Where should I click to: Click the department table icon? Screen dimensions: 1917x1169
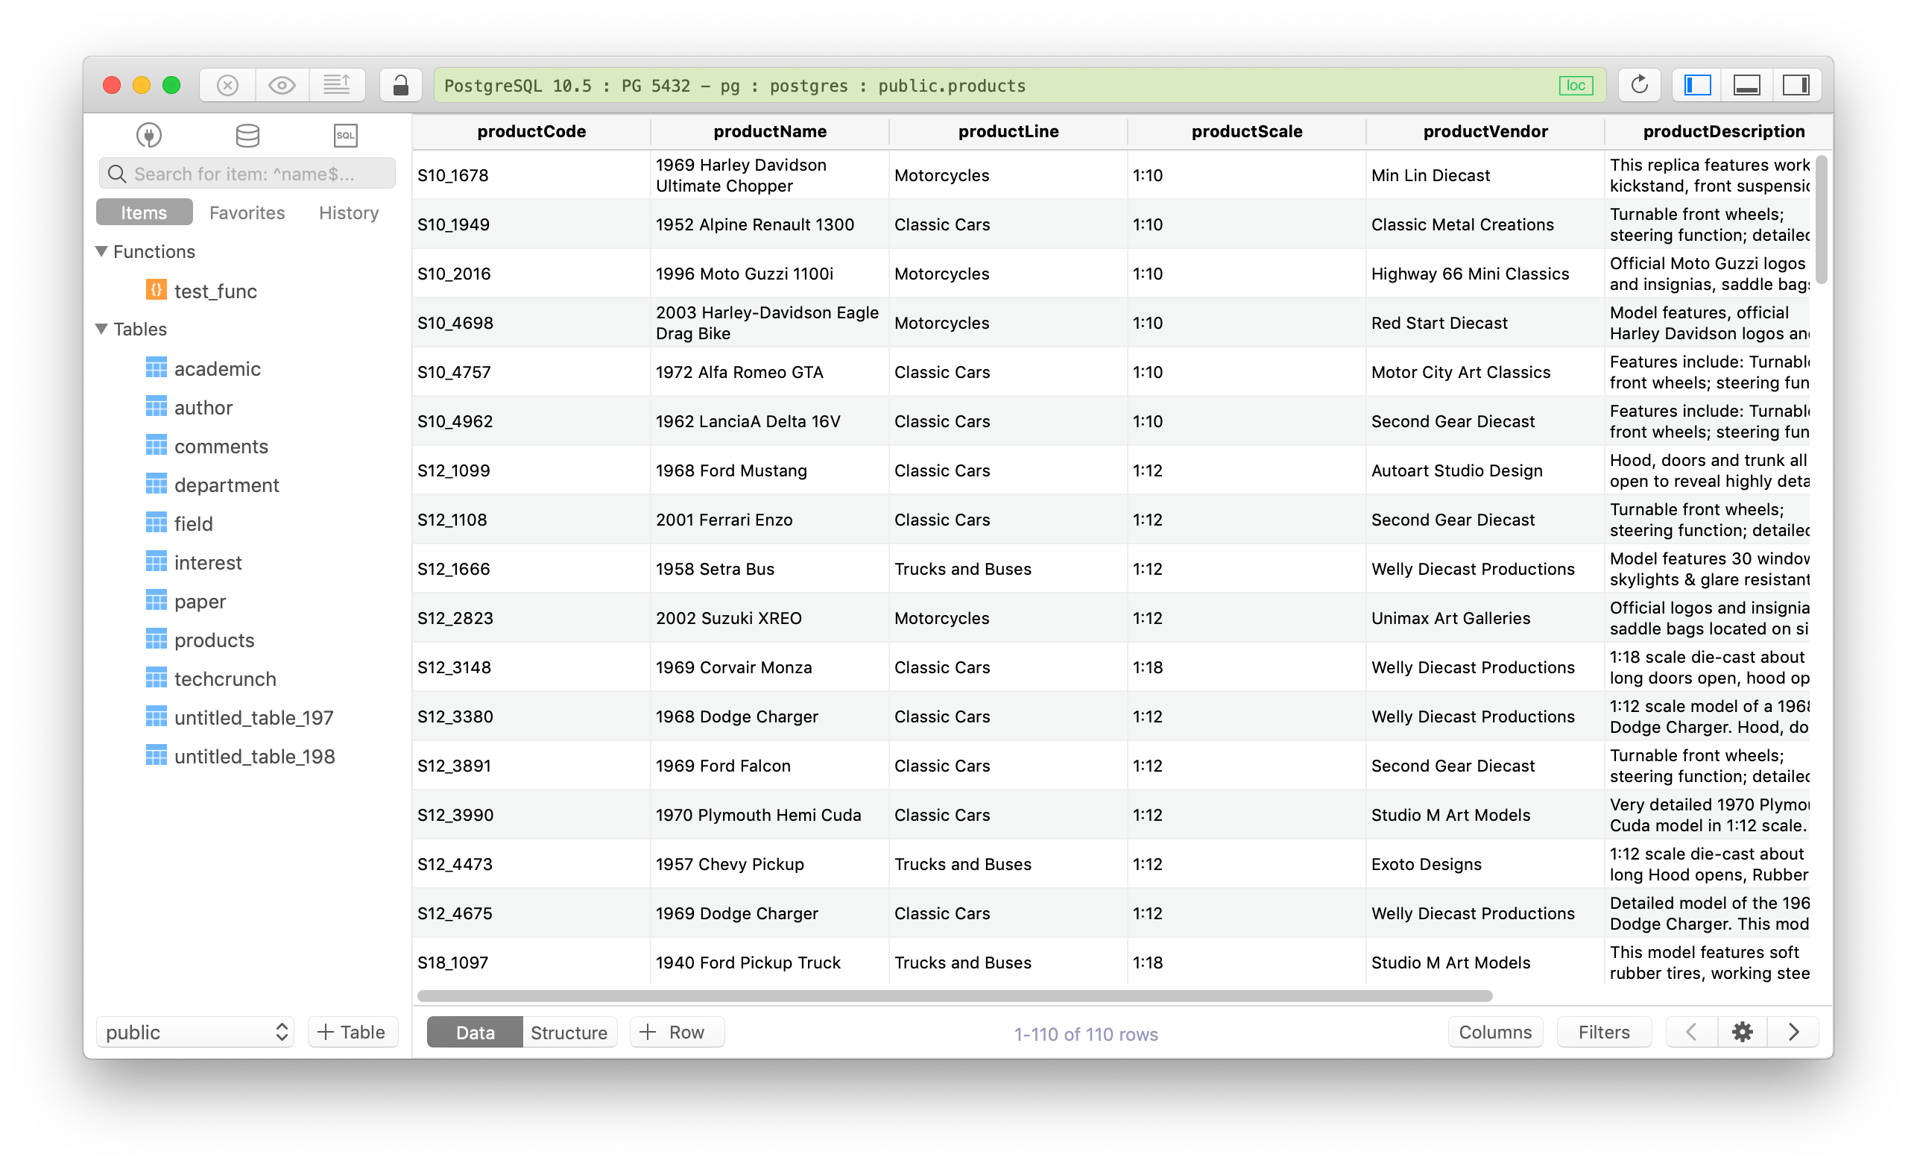pos(156,485)
